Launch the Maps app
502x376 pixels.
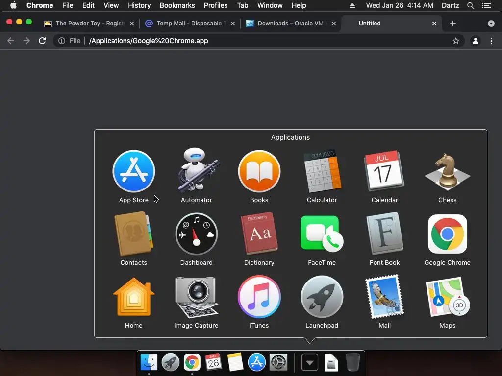pos(447,297)
